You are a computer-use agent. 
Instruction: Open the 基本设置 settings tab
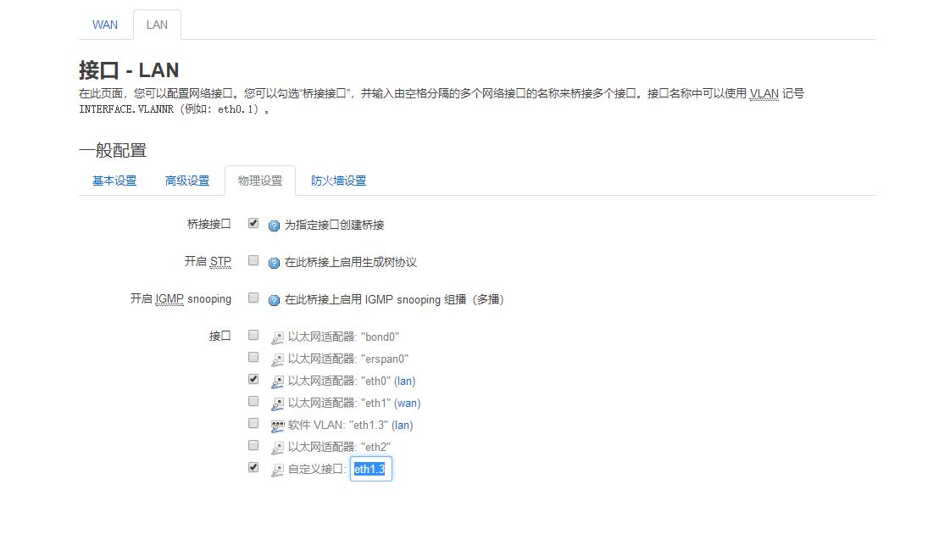pos(114,181)
